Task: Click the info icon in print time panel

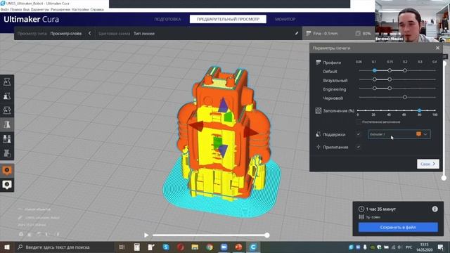Action: pos(435,209)
